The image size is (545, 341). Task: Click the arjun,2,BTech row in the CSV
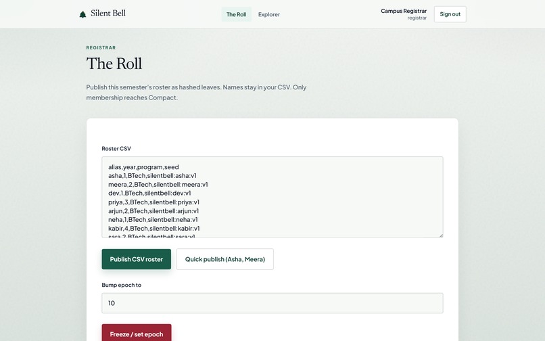point(153,211)
